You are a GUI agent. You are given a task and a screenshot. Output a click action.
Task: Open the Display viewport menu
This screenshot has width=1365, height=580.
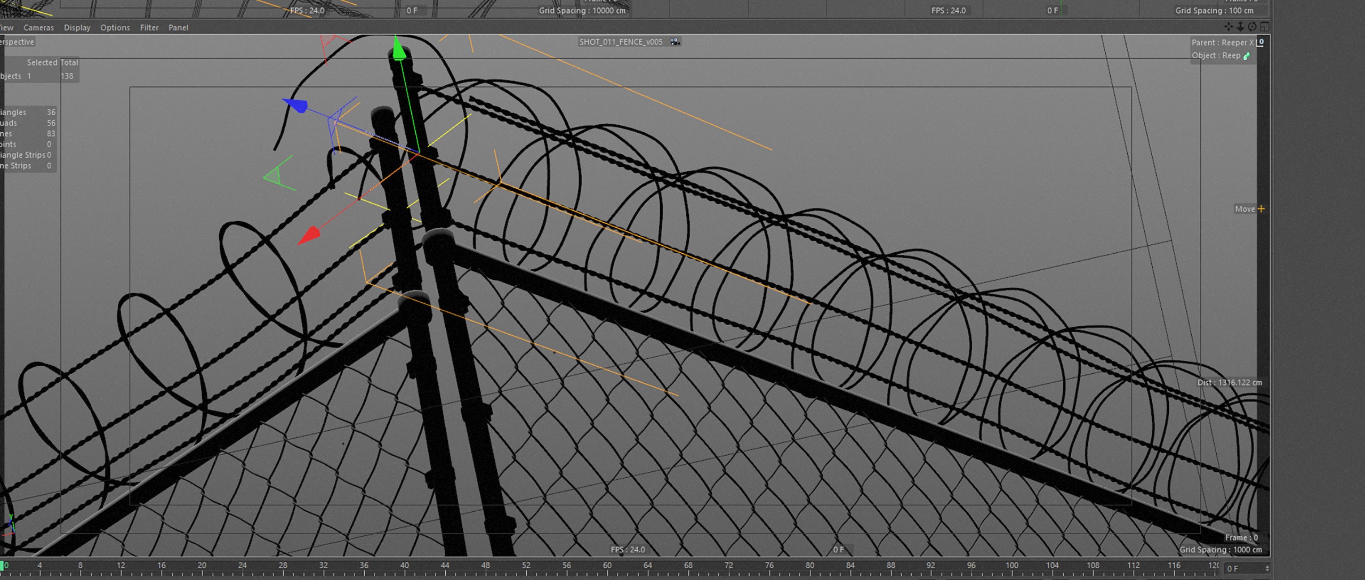coord(77,28)
